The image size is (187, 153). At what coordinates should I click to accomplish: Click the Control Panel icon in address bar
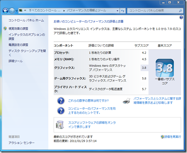[x=21, y=10]
